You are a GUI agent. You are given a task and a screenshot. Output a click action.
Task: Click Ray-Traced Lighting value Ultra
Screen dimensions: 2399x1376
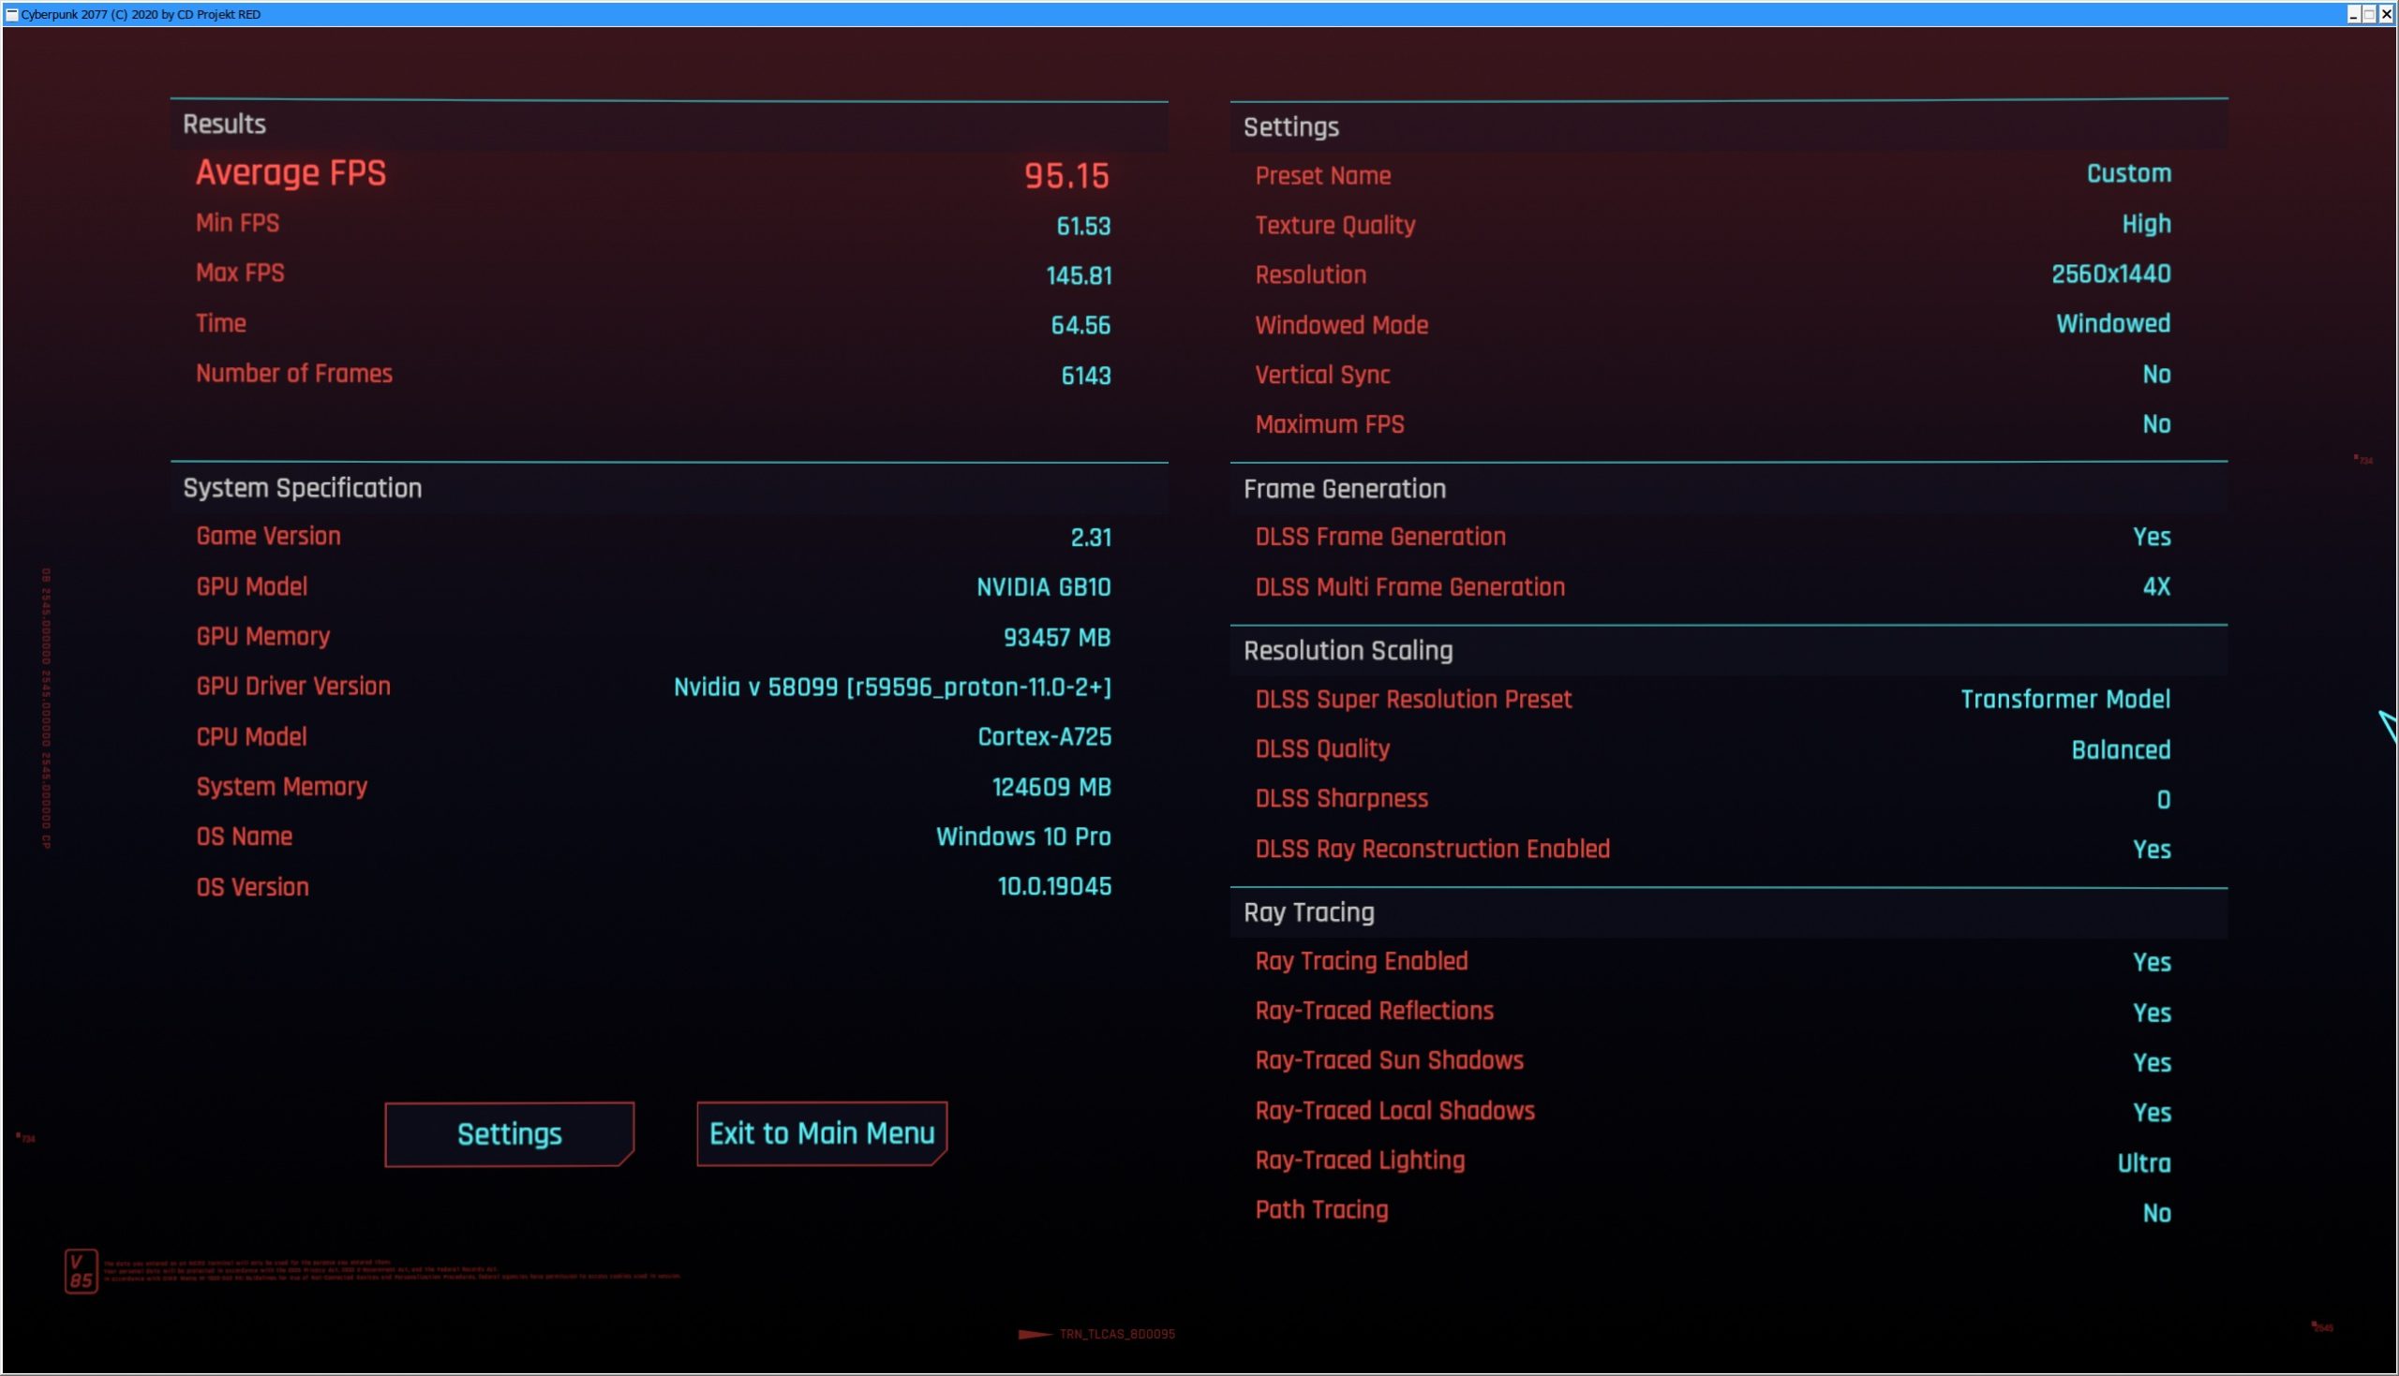[x=2144, y=1163]
